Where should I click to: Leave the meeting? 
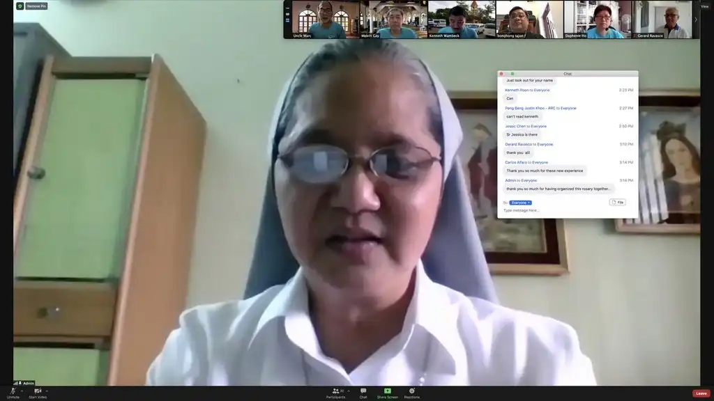tap(701, 393)
